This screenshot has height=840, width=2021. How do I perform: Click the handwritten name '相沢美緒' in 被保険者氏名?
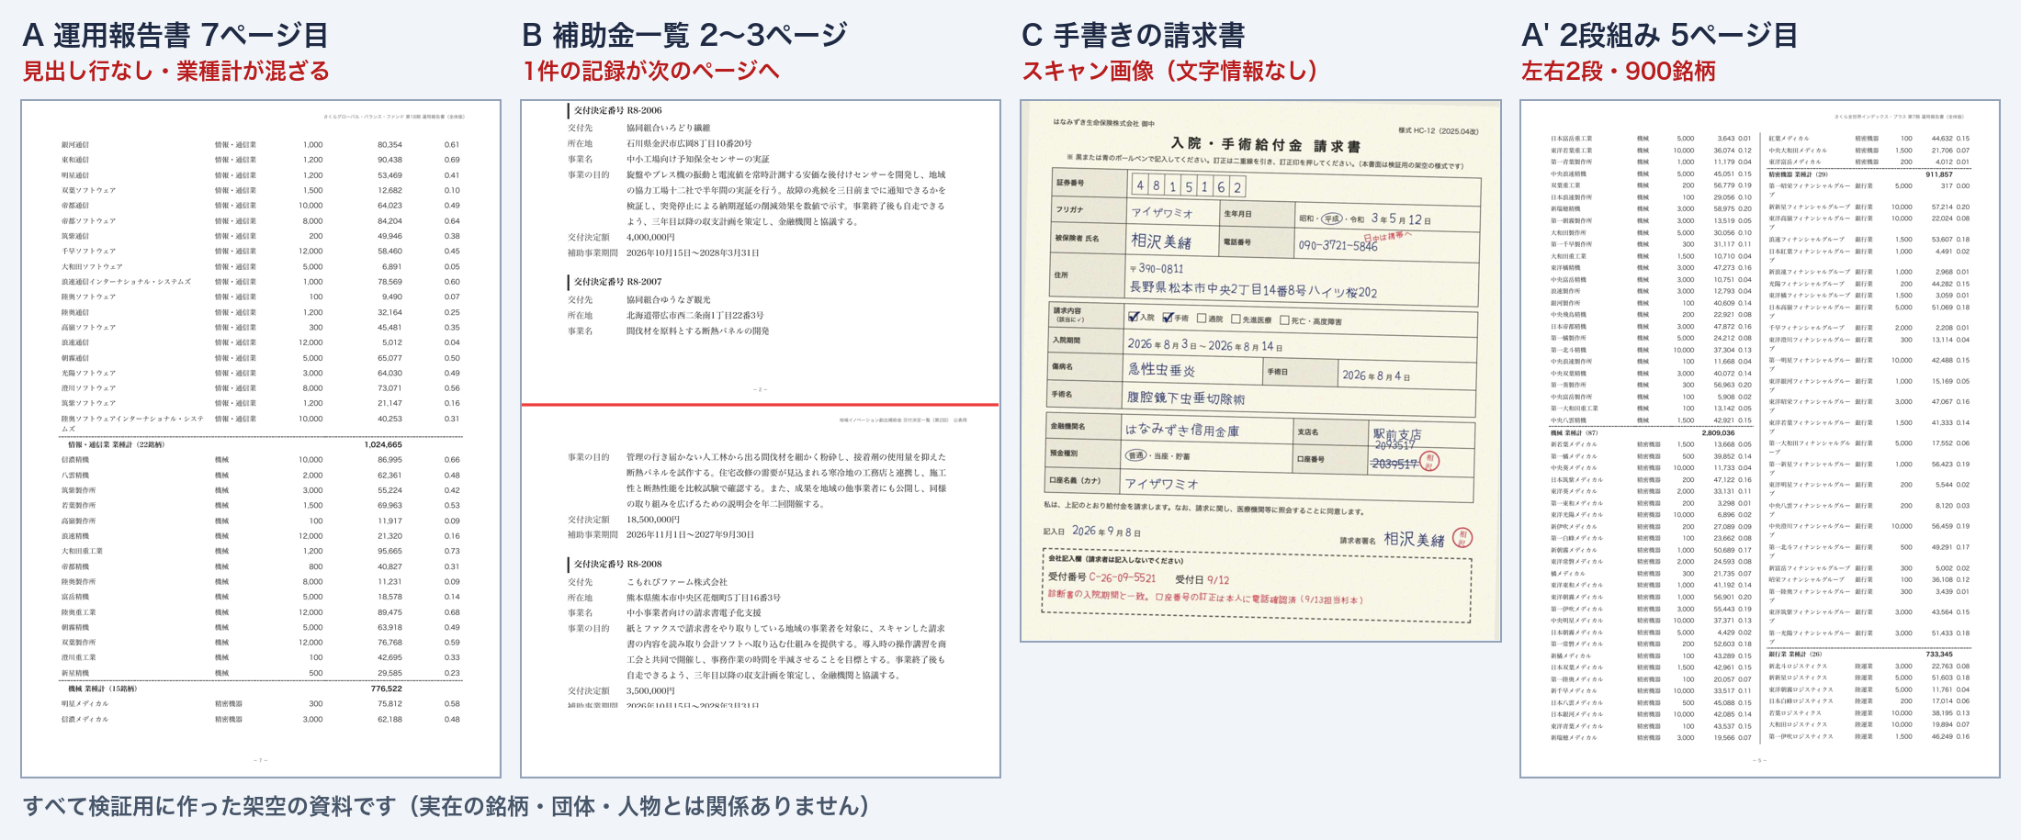(x=1161, y=241)
